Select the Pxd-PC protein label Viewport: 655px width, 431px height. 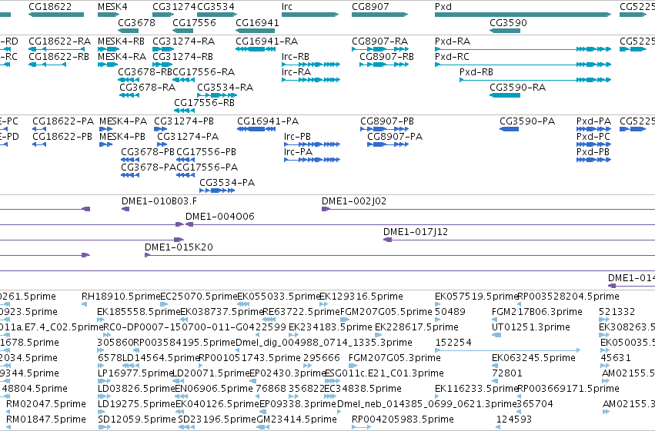pos(593,137)
